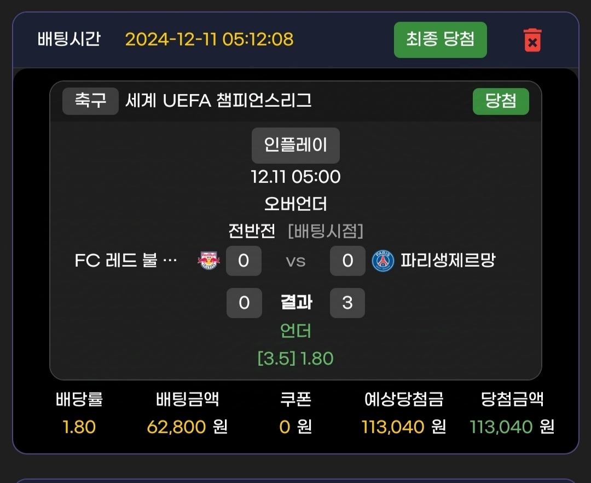The height and width of the screenshot is (483, 591).
Task: Click the 배당률 1.80 odds value
Action: [79, 427]
